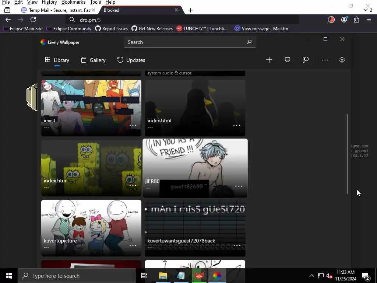Open options for penguin index.html wallpaper
The width and height of the screenshot is (377, 283).
(x=237, y=125)
